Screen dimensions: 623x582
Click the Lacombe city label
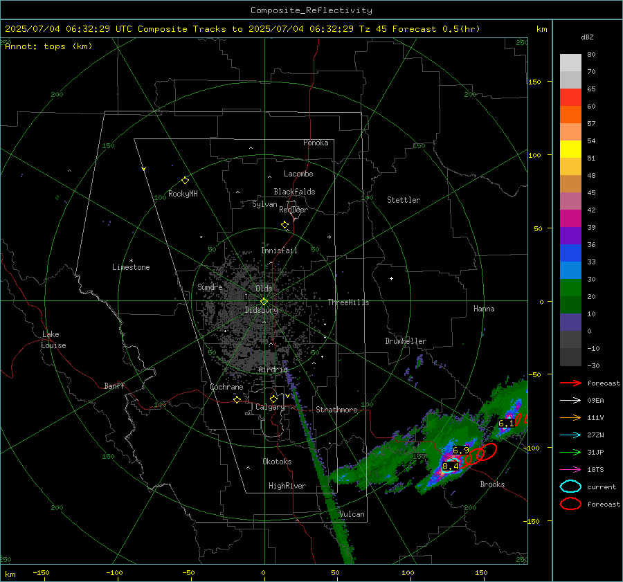point(298,174)
